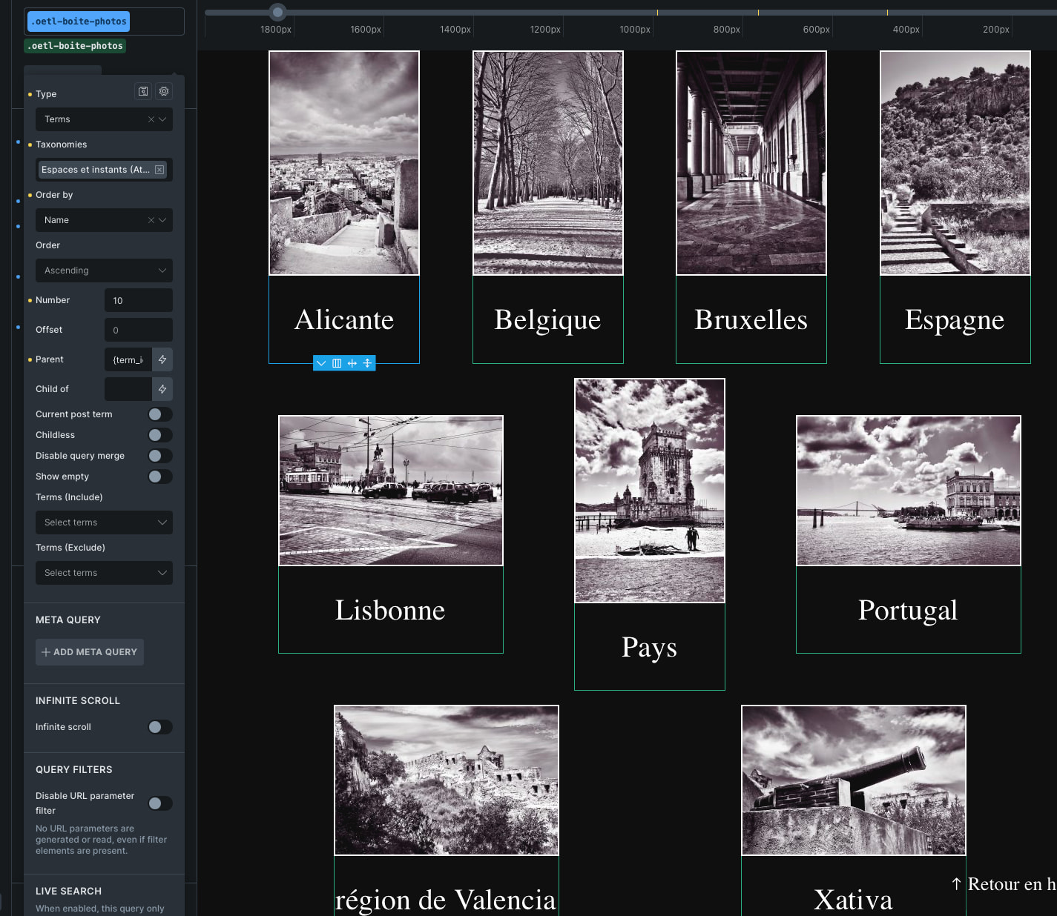The image size is (1057, 916).
Task: Open the Ascending order dropdown
Action: 104,271
